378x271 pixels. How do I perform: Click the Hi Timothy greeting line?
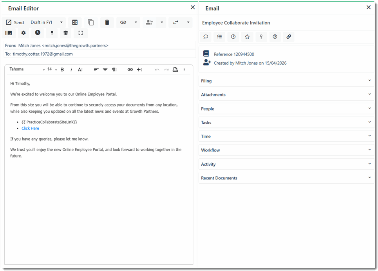(x=20, y=84)
